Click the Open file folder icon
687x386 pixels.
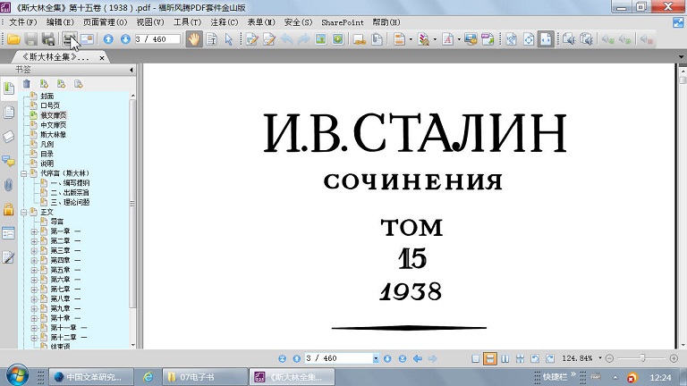coord(13,39)
